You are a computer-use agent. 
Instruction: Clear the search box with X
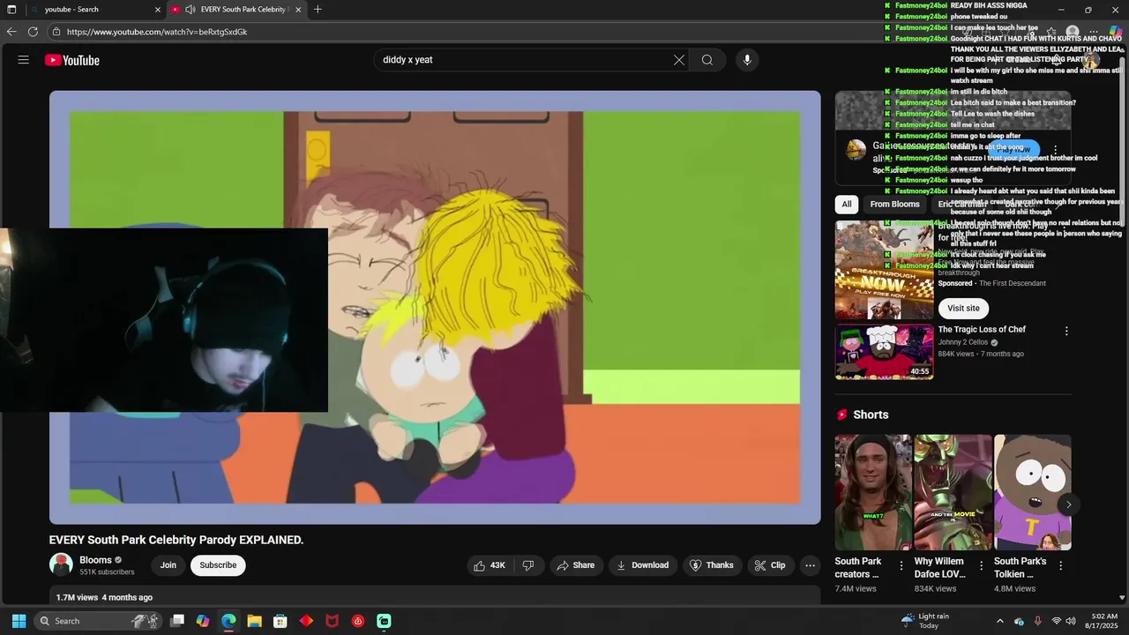pos(679,60)
